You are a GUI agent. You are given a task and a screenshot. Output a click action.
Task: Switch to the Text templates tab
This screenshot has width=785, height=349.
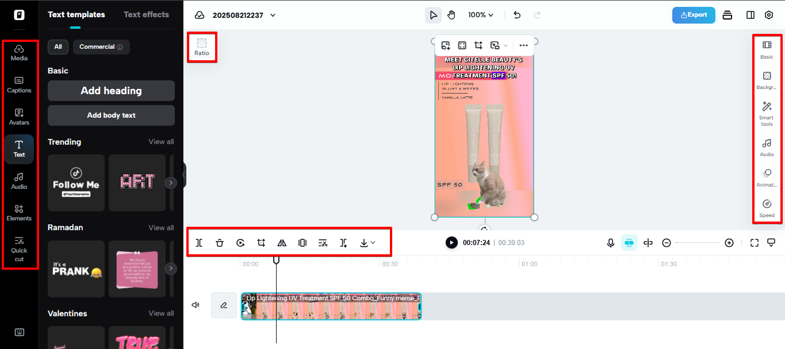(x=76, y=14)
